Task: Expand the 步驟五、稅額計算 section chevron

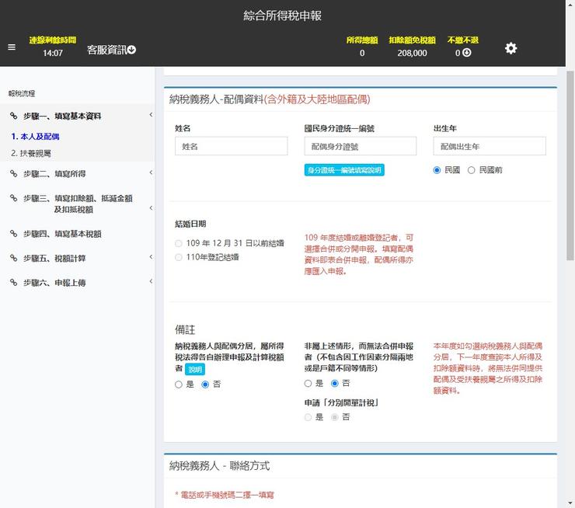Action: point(151,258)
